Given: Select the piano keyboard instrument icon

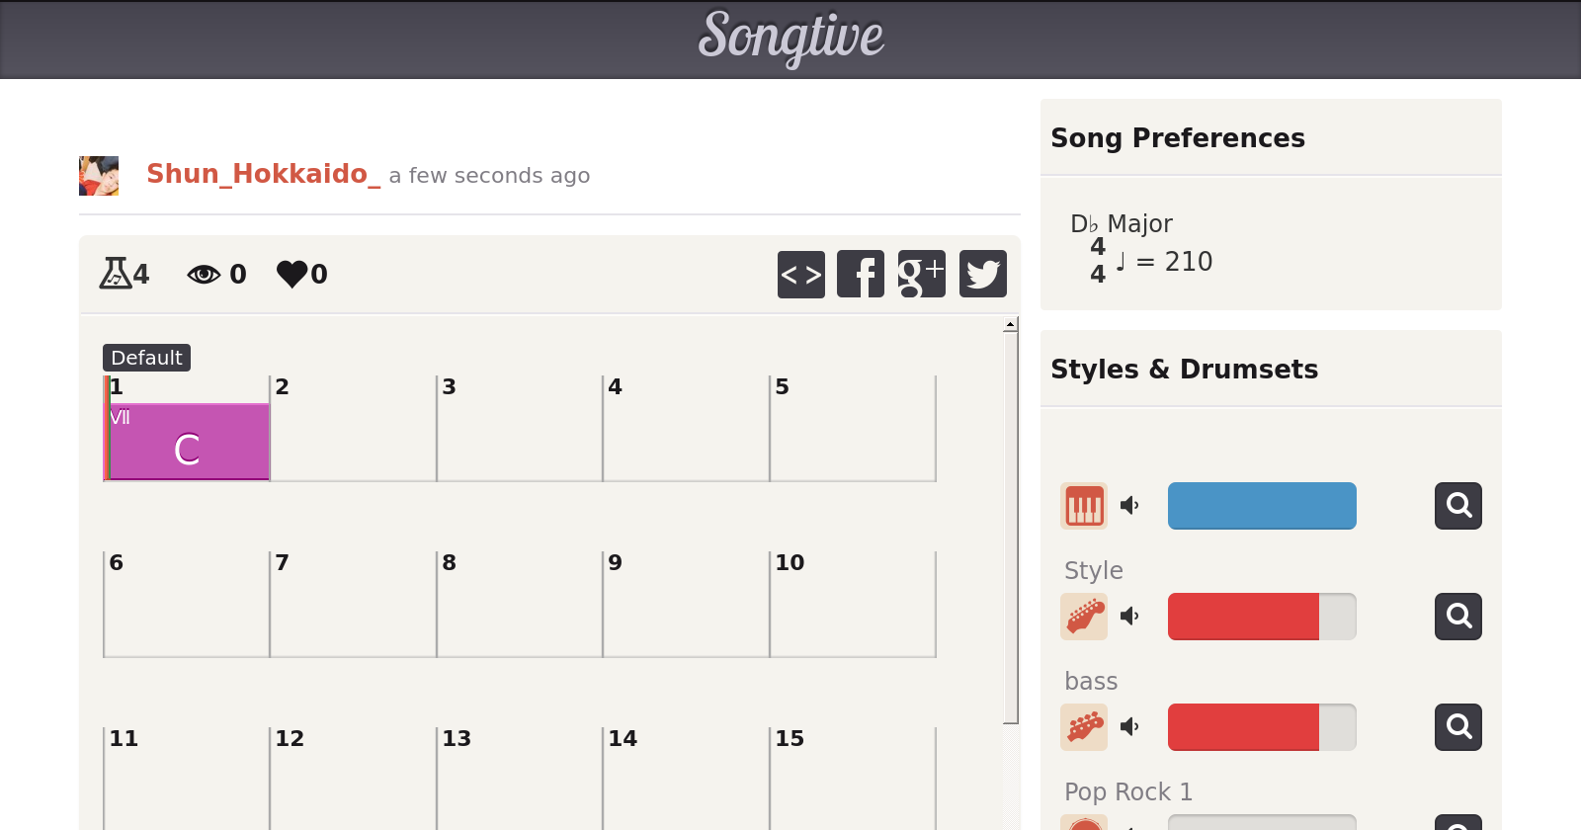Looking at the screenshot, I should (x=1084, y=506).
